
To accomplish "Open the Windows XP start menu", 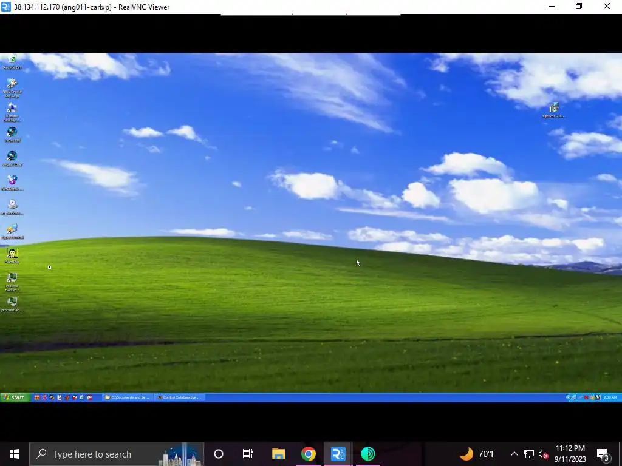I will point(15,397).
